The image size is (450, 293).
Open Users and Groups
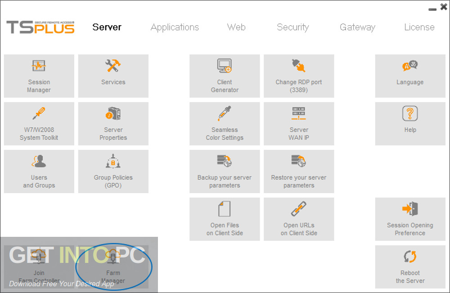tap(39, 172)
